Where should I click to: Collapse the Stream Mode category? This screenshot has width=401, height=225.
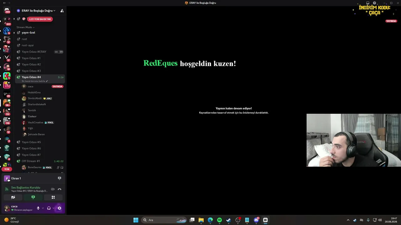pos(25,27)
